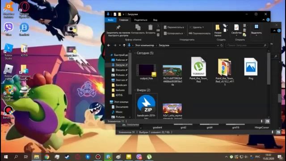Open the Explorer help question mark icon

click(x=268, y=20)
